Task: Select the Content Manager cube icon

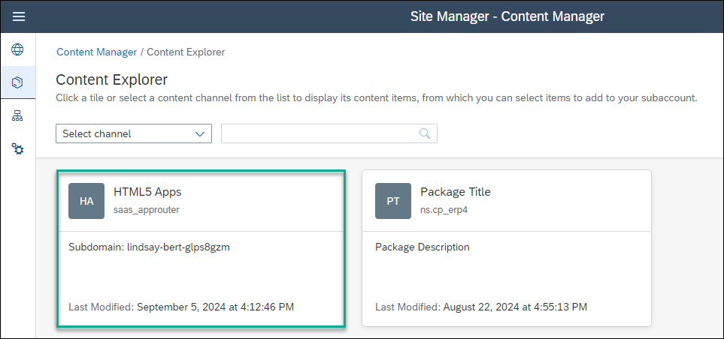Action: (17, 82)
